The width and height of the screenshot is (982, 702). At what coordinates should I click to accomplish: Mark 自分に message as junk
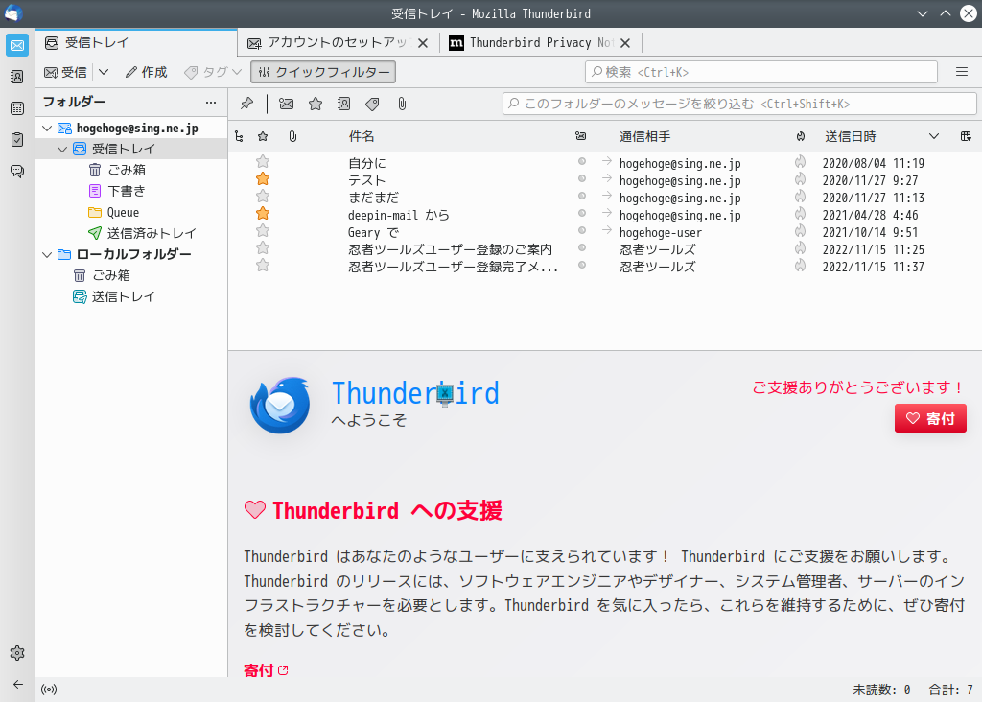click(x=801, y=162)
